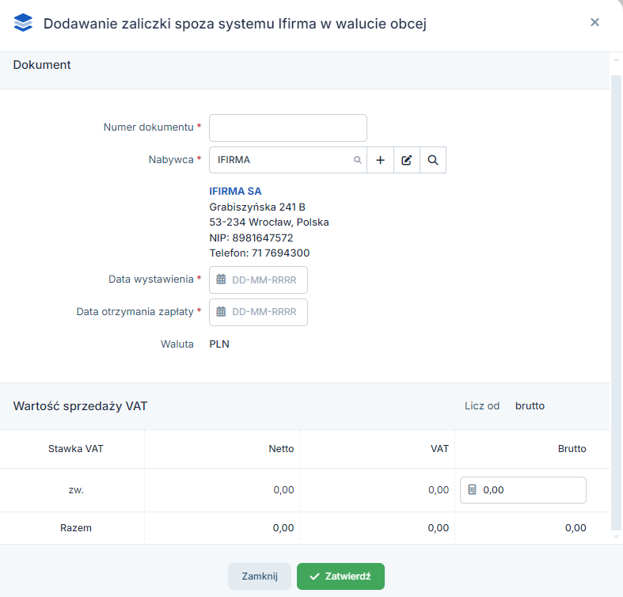Click the 'Numer dokumentu' label

(x=149, y=127)
